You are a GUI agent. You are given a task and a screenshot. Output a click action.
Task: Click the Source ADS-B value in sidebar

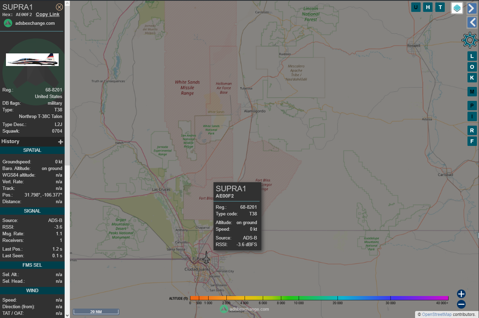[55, 221]
